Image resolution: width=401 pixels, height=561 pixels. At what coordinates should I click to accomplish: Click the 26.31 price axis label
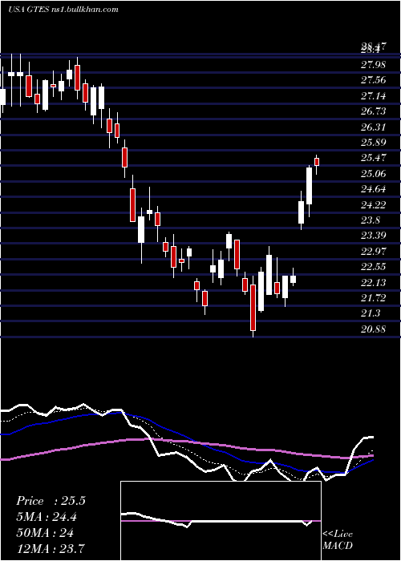[374, 127]
